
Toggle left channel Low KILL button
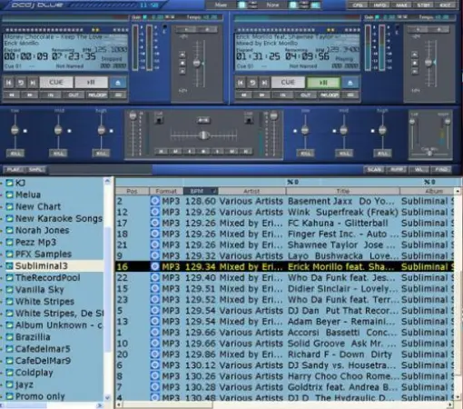pyautogui.click(x=15, y=154)
